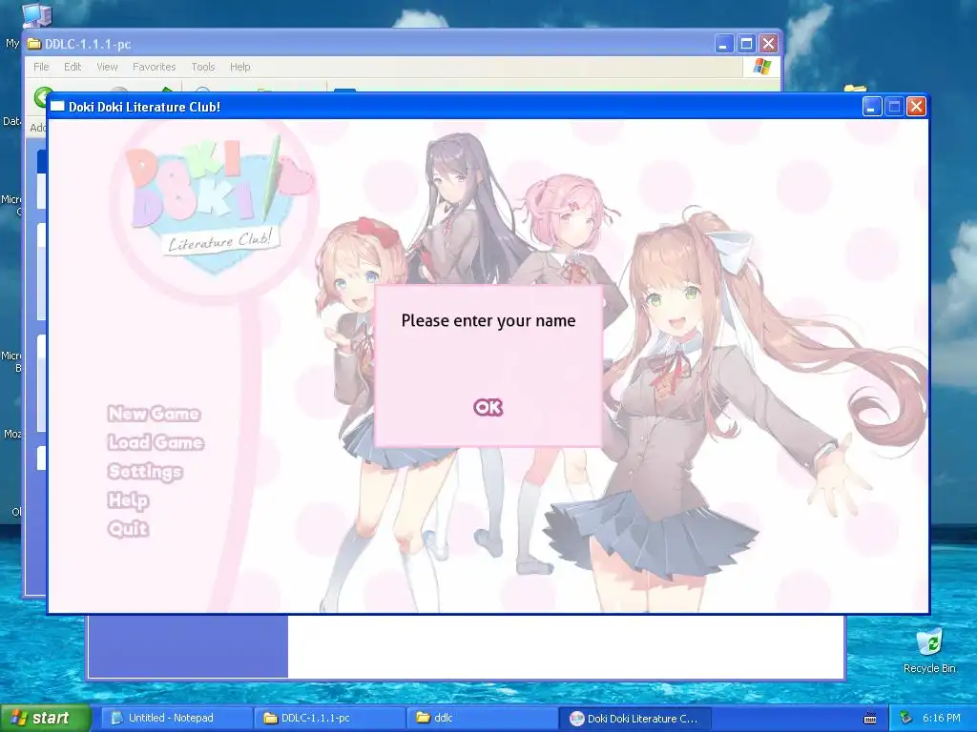Open the Windows Start menu
Image resolution: width=977 pixels, height=732 pixels.
pos(46,718)
